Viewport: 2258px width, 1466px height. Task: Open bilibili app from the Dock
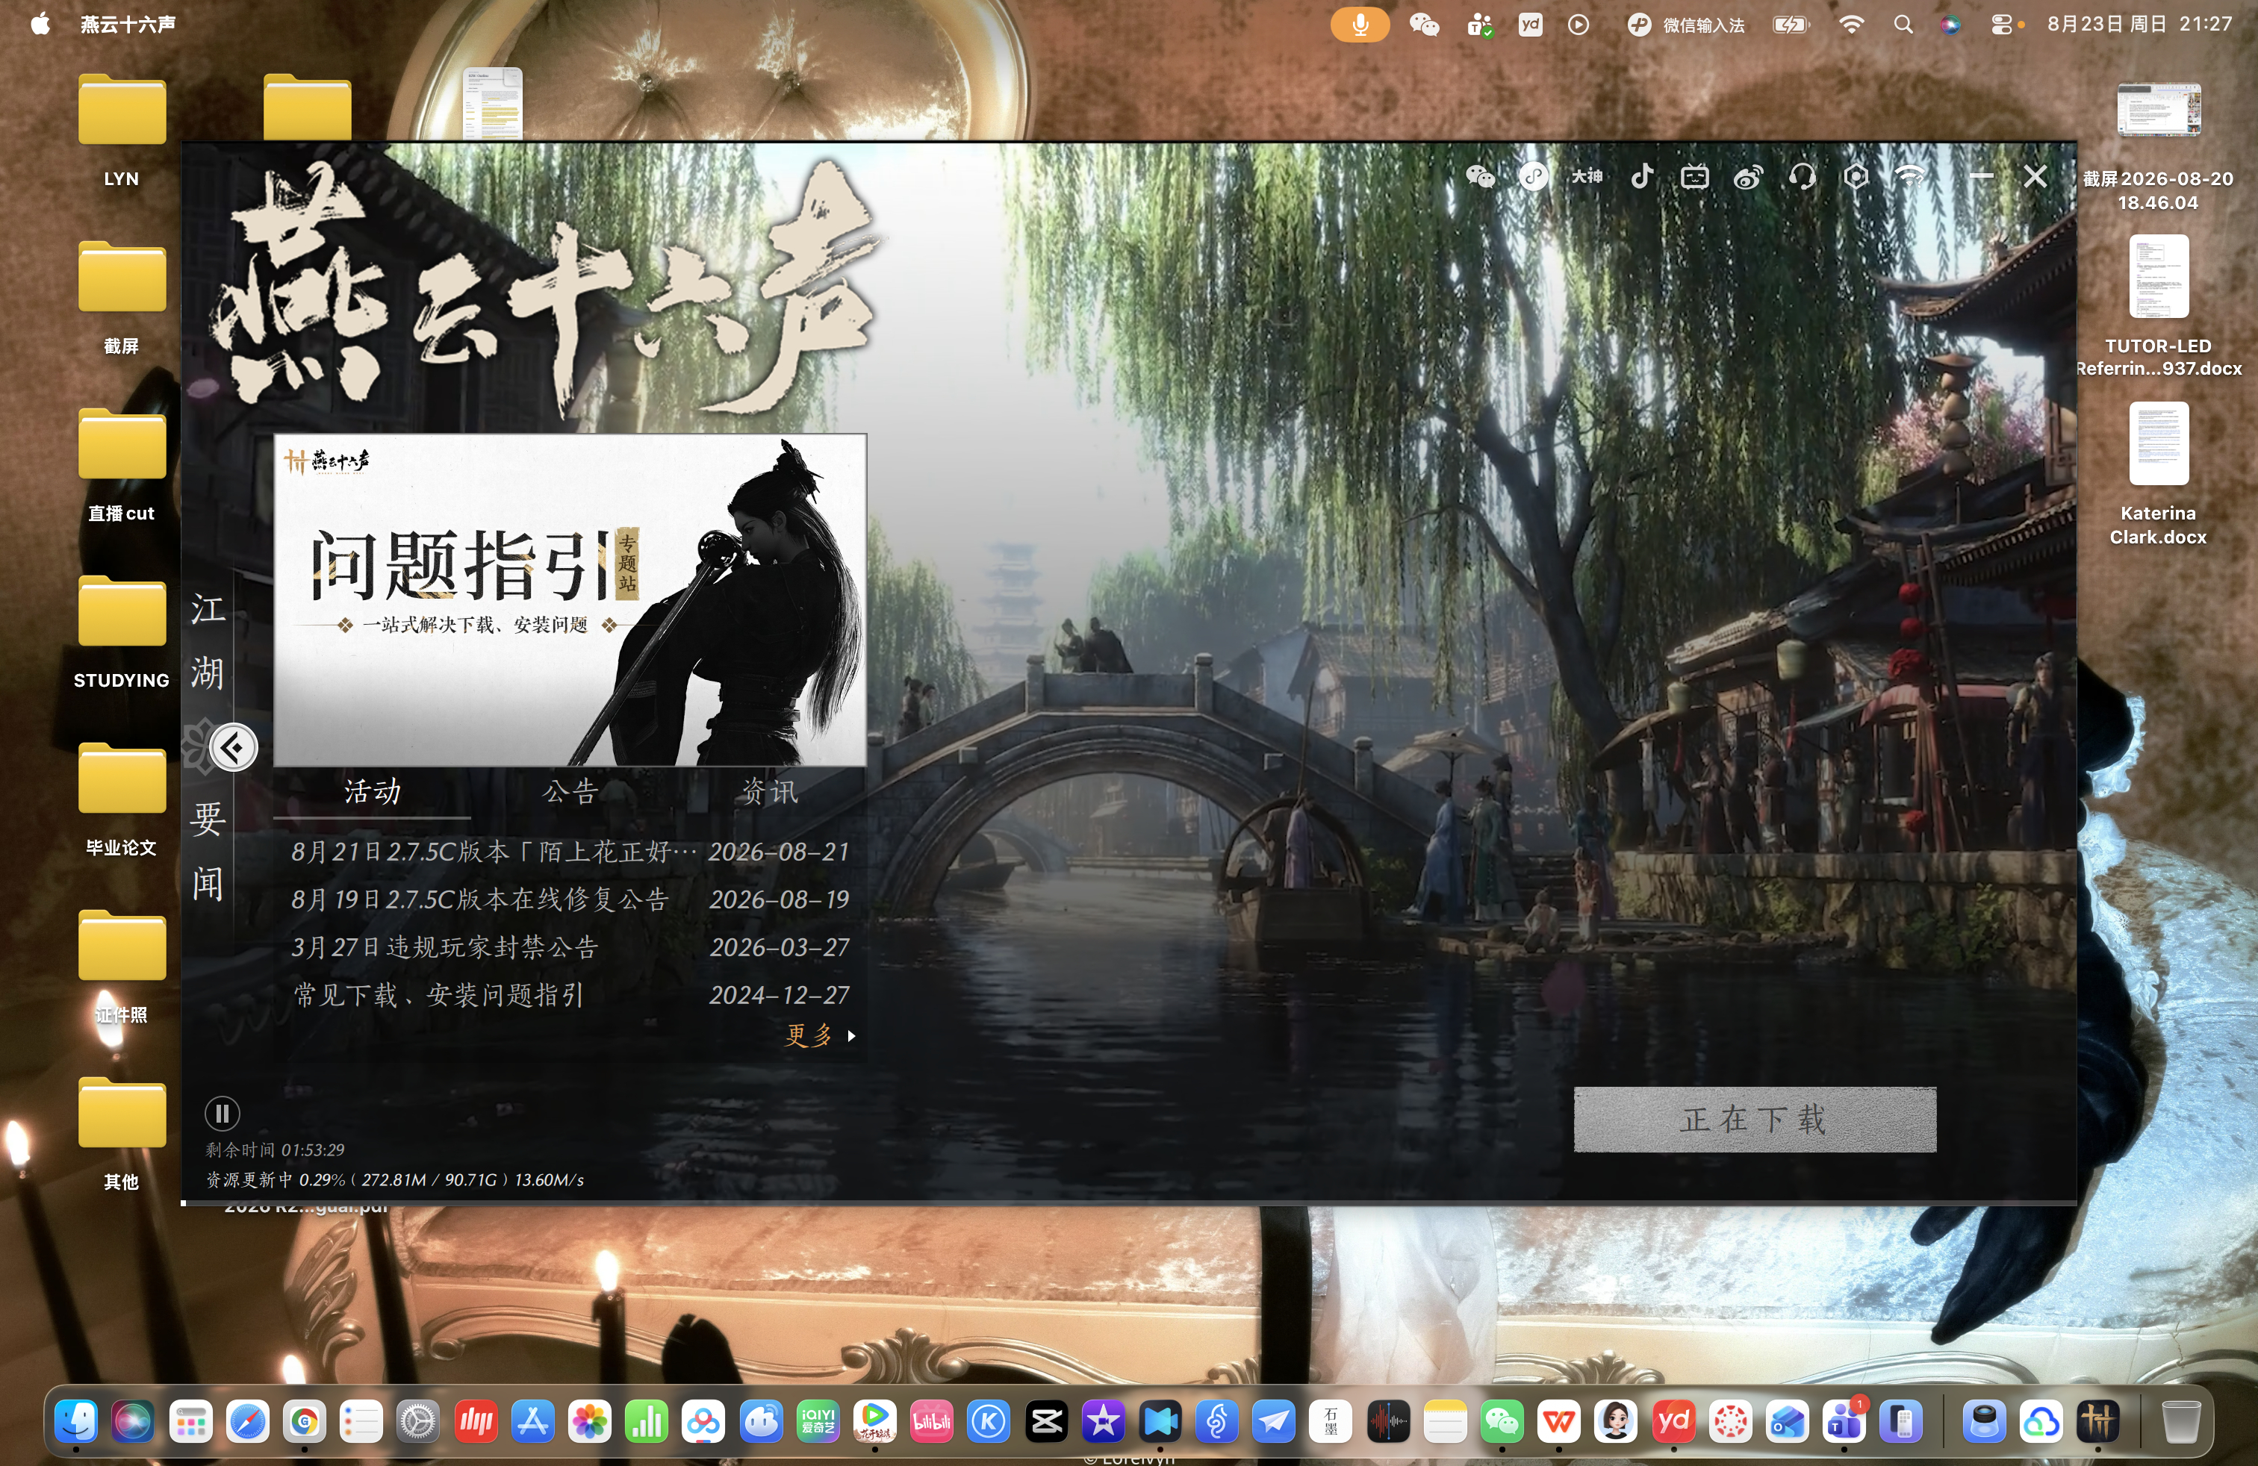[x=932, y=1421]
